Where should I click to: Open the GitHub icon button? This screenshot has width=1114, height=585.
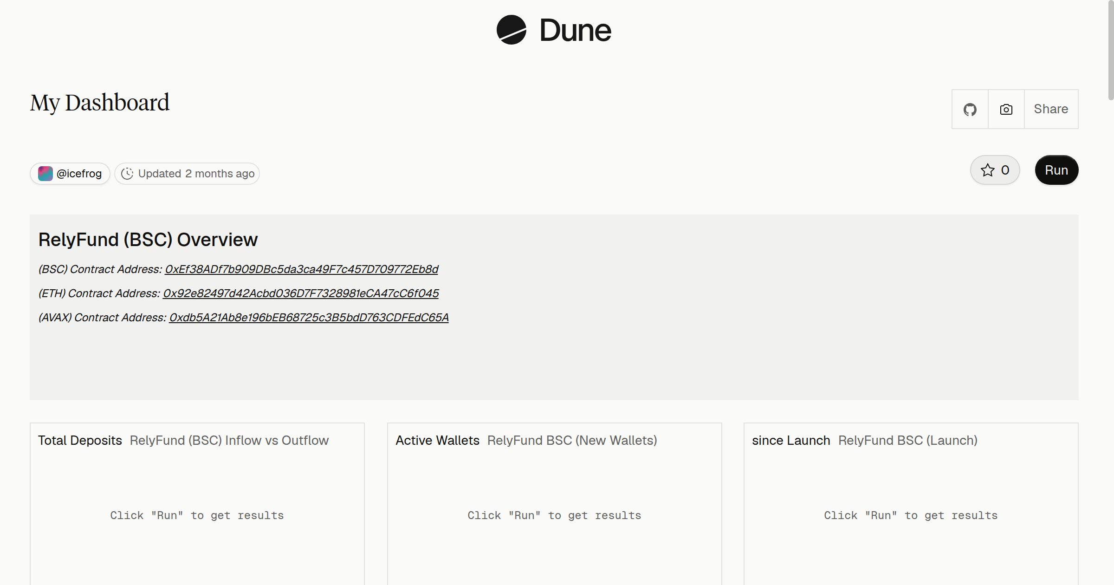[x=970, y=110]
